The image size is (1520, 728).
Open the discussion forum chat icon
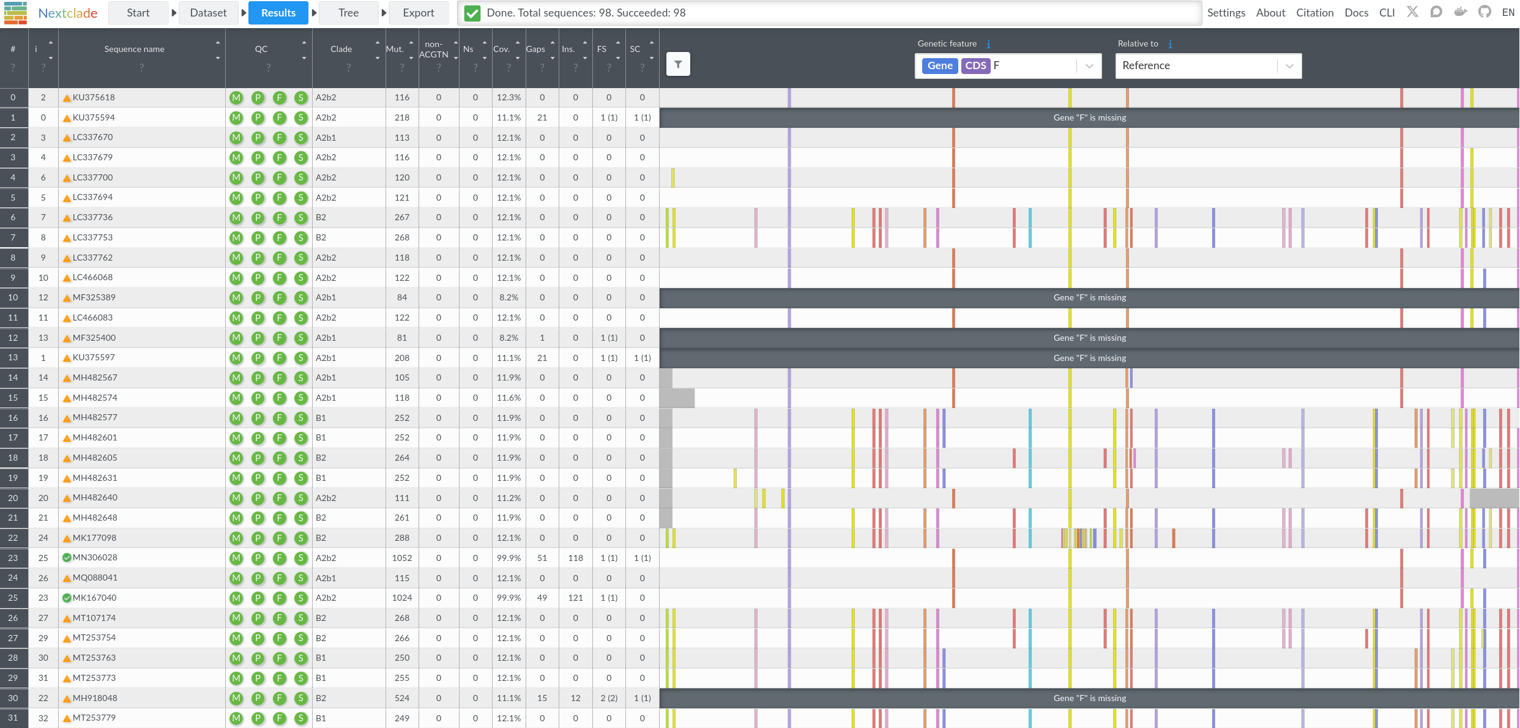1436,12
